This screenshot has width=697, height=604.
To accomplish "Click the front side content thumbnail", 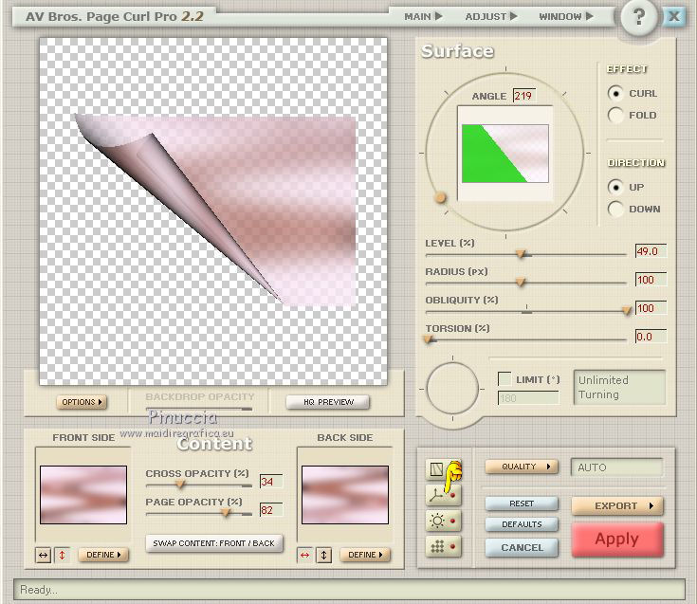I will [83, 495].
